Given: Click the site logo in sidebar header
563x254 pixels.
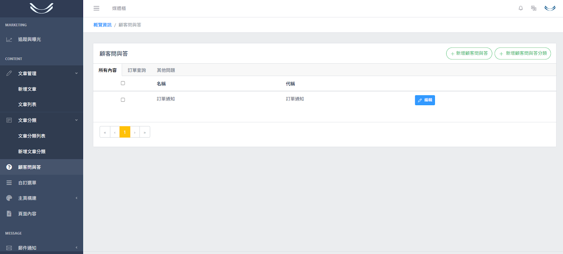Looking at the screenshot, I should [42, 8].
